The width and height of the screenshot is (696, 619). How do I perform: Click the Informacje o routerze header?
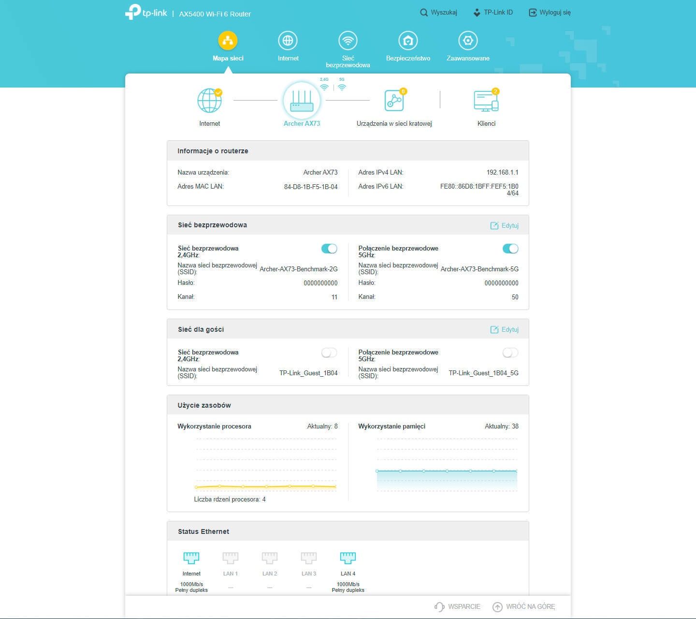point(348,151)
